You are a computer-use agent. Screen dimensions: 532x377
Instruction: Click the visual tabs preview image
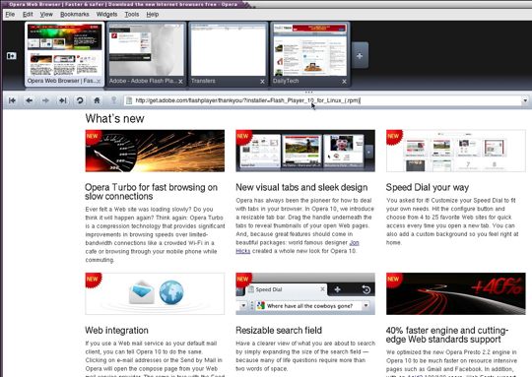tap(305, 151)
